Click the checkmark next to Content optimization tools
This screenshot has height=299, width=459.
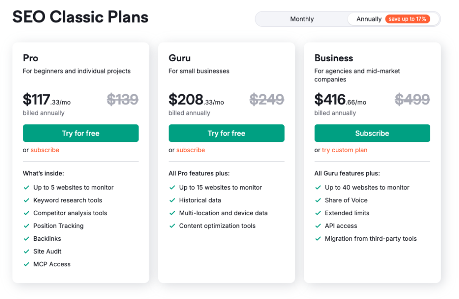click(172, 226)
